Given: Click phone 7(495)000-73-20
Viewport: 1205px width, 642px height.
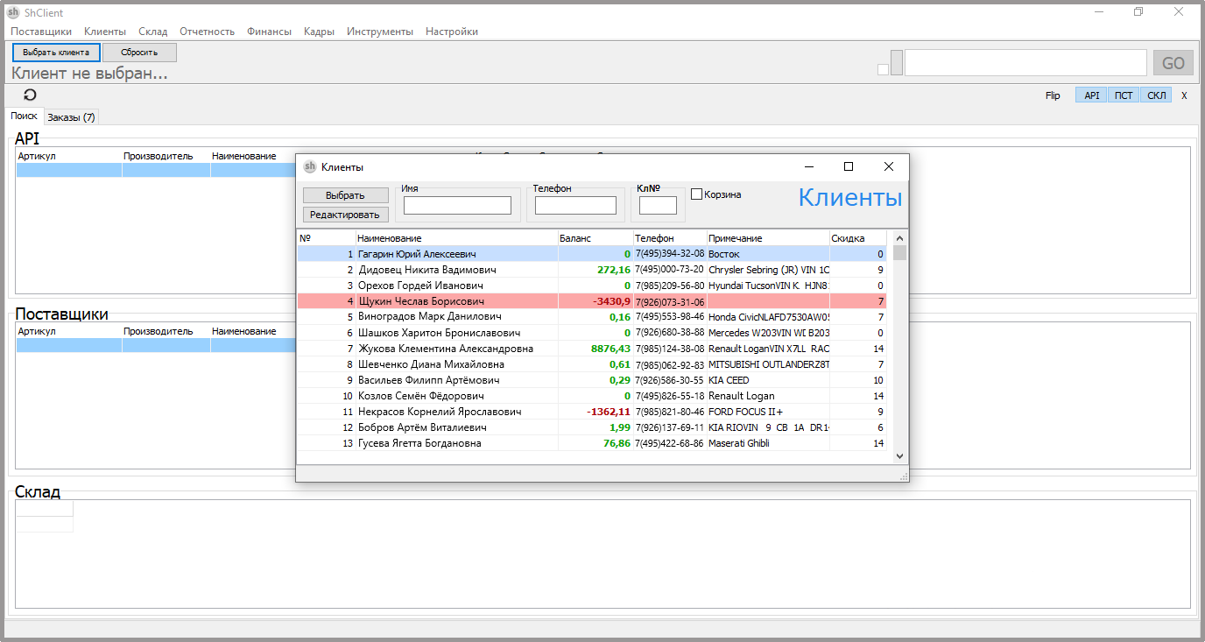Looking at the screenshot, I should coord(670,270).
